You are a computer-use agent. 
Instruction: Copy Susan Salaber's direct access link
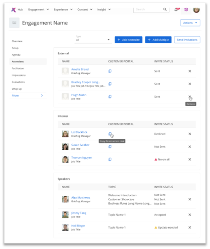click(x=110, y=147)
